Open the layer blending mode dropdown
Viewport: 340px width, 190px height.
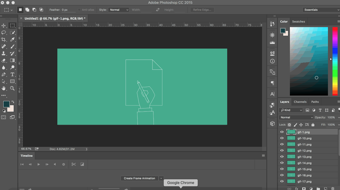coord(296,117)
